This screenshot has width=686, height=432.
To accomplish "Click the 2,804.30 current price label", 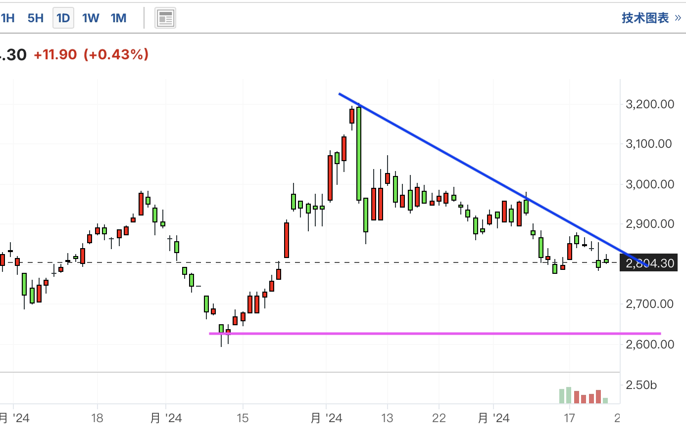I will coord(649,263).
